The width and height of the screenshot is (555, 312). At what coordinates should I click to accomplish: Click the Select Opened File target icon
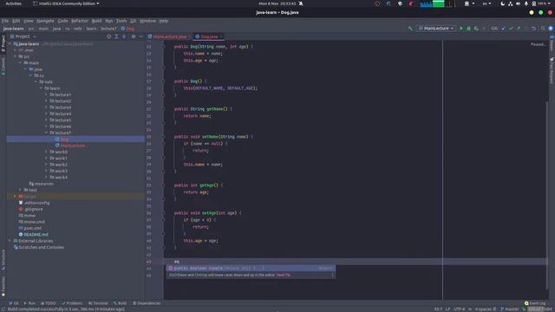click(x=108, y=36)
